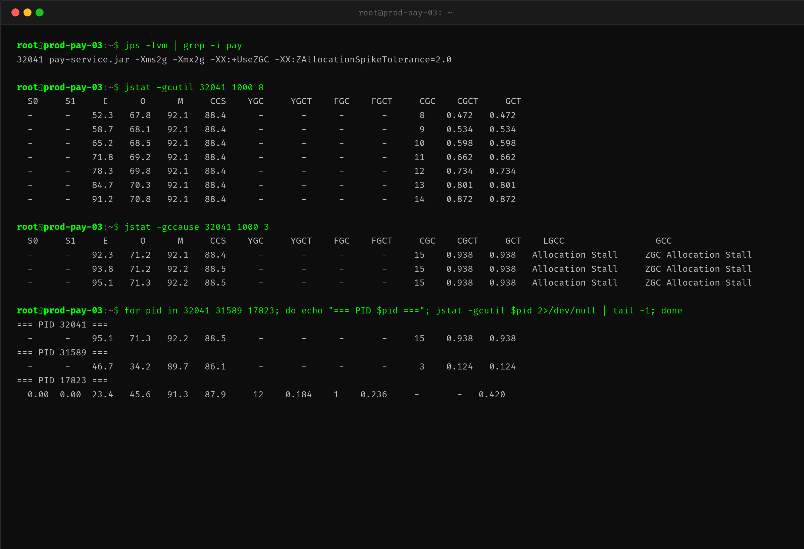Click the O value 45.6
The width and height of the screenshot is (804, 549).
point(140,395)
